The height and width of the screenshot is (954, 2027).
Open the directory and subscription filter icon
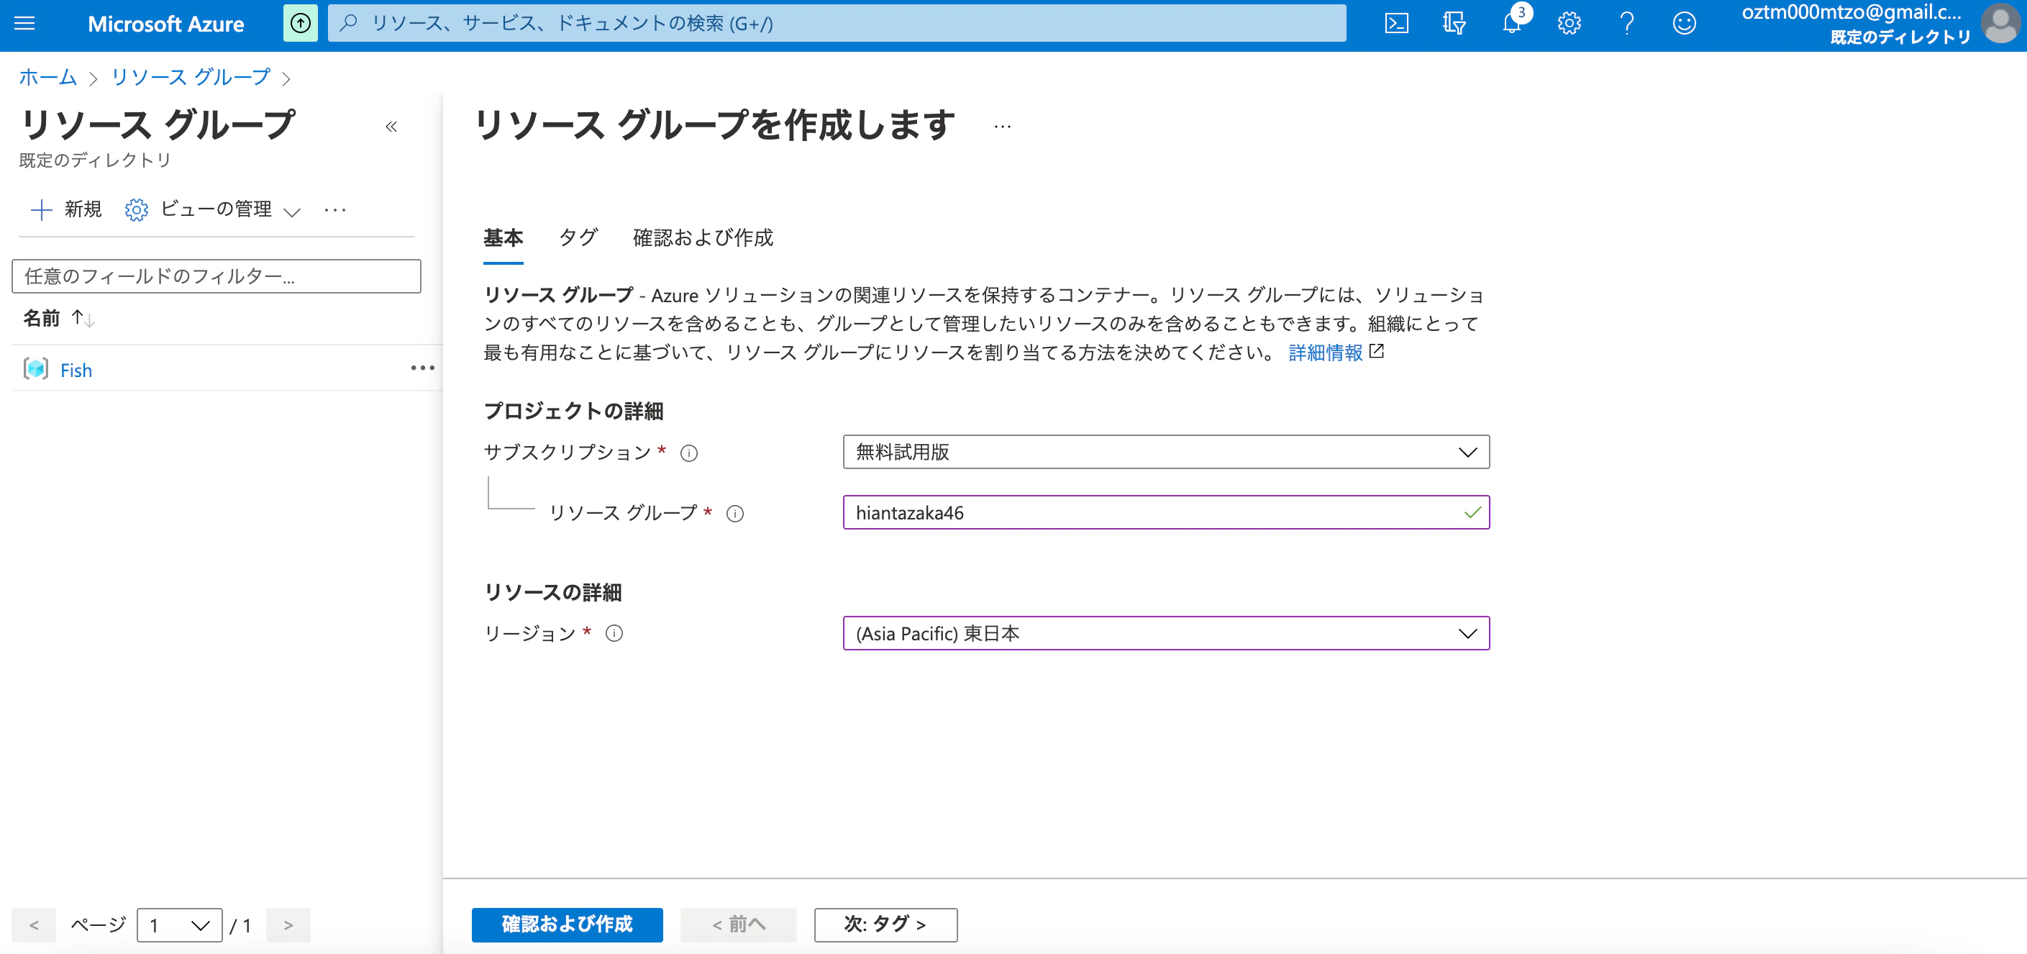click(x=1454, y=24)
